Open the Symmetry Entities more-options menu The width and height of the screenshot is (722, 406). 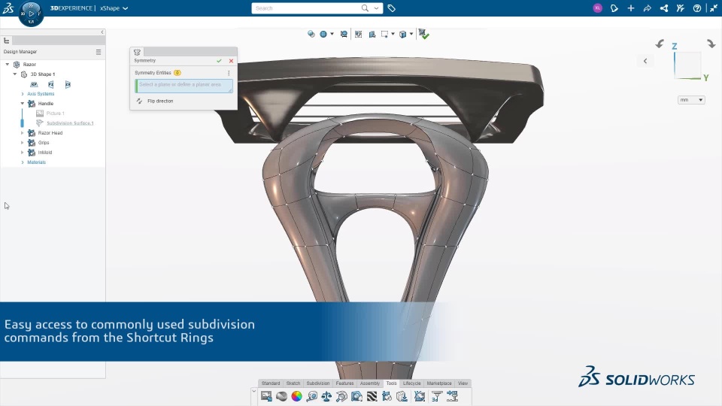229,73
